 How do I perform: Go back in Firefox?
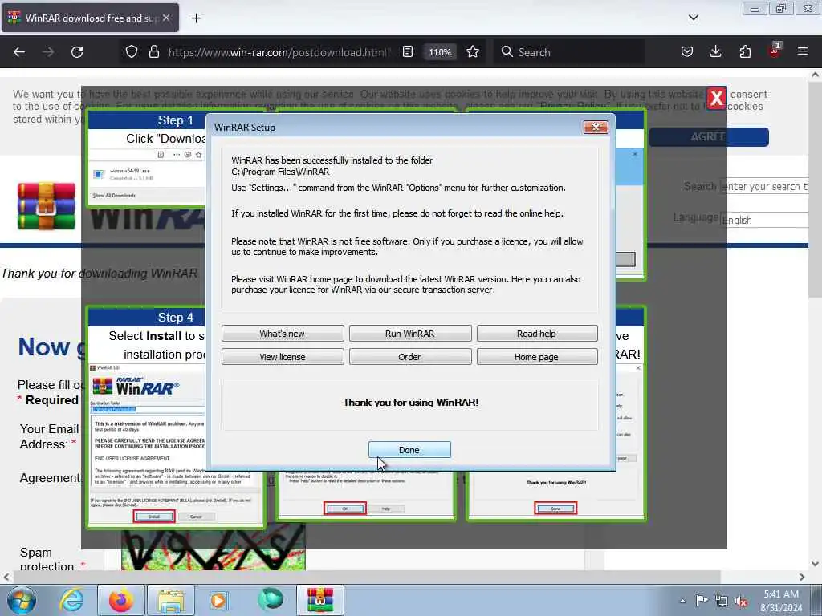coord(19,52)
